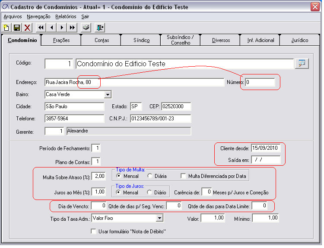Select Diária for Tipo de Multa
Viewport: 324px width, 248px height.
(150, 176)
